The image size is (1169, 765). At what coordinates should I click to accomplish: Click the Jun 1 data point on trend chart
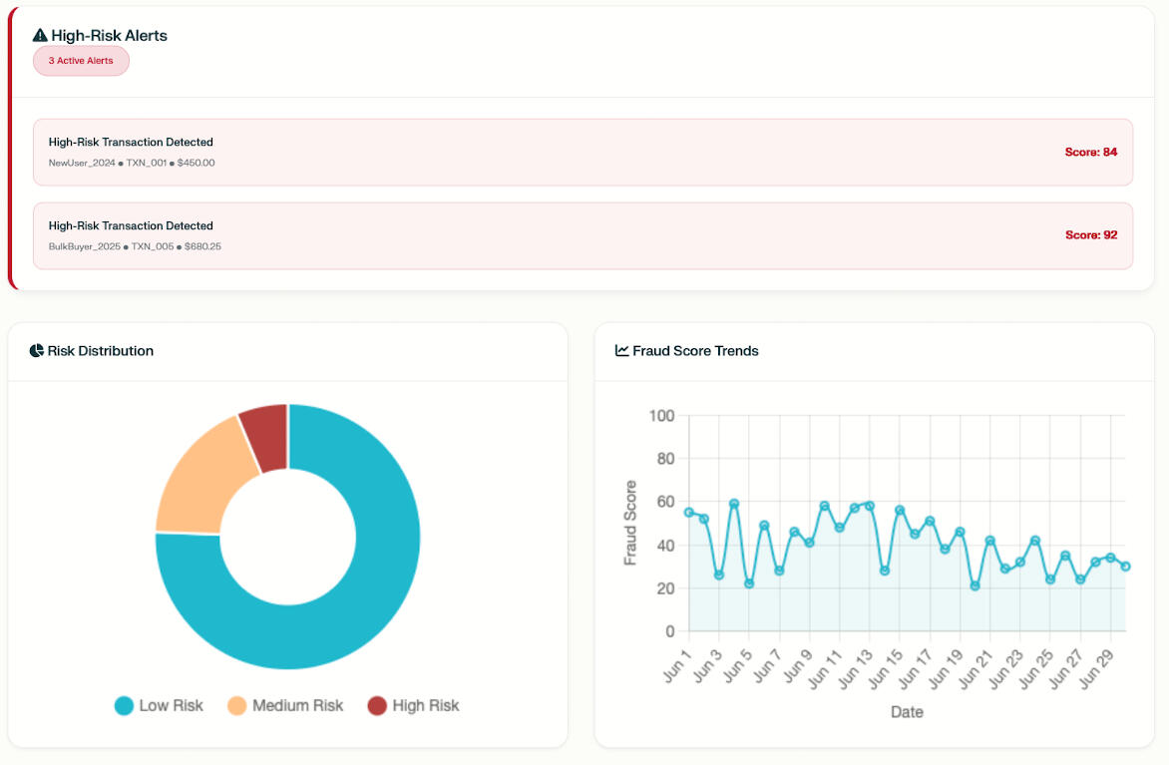tap(688, 512)
